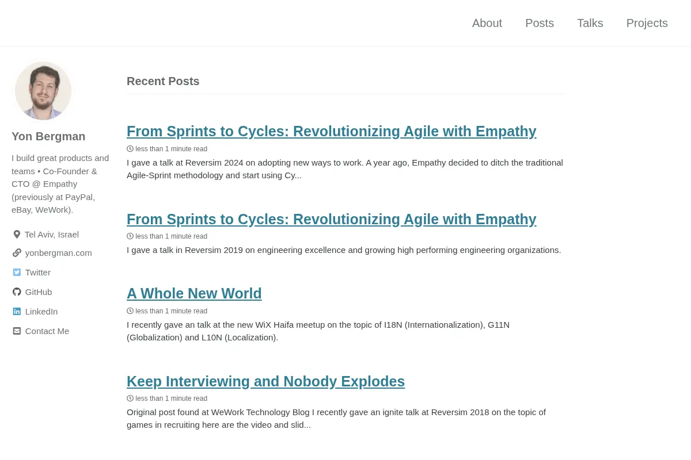This screenshot has width=691, height=460.
Task: Click the LinkedIn logo icon
Action: click(x=17, y=312)
